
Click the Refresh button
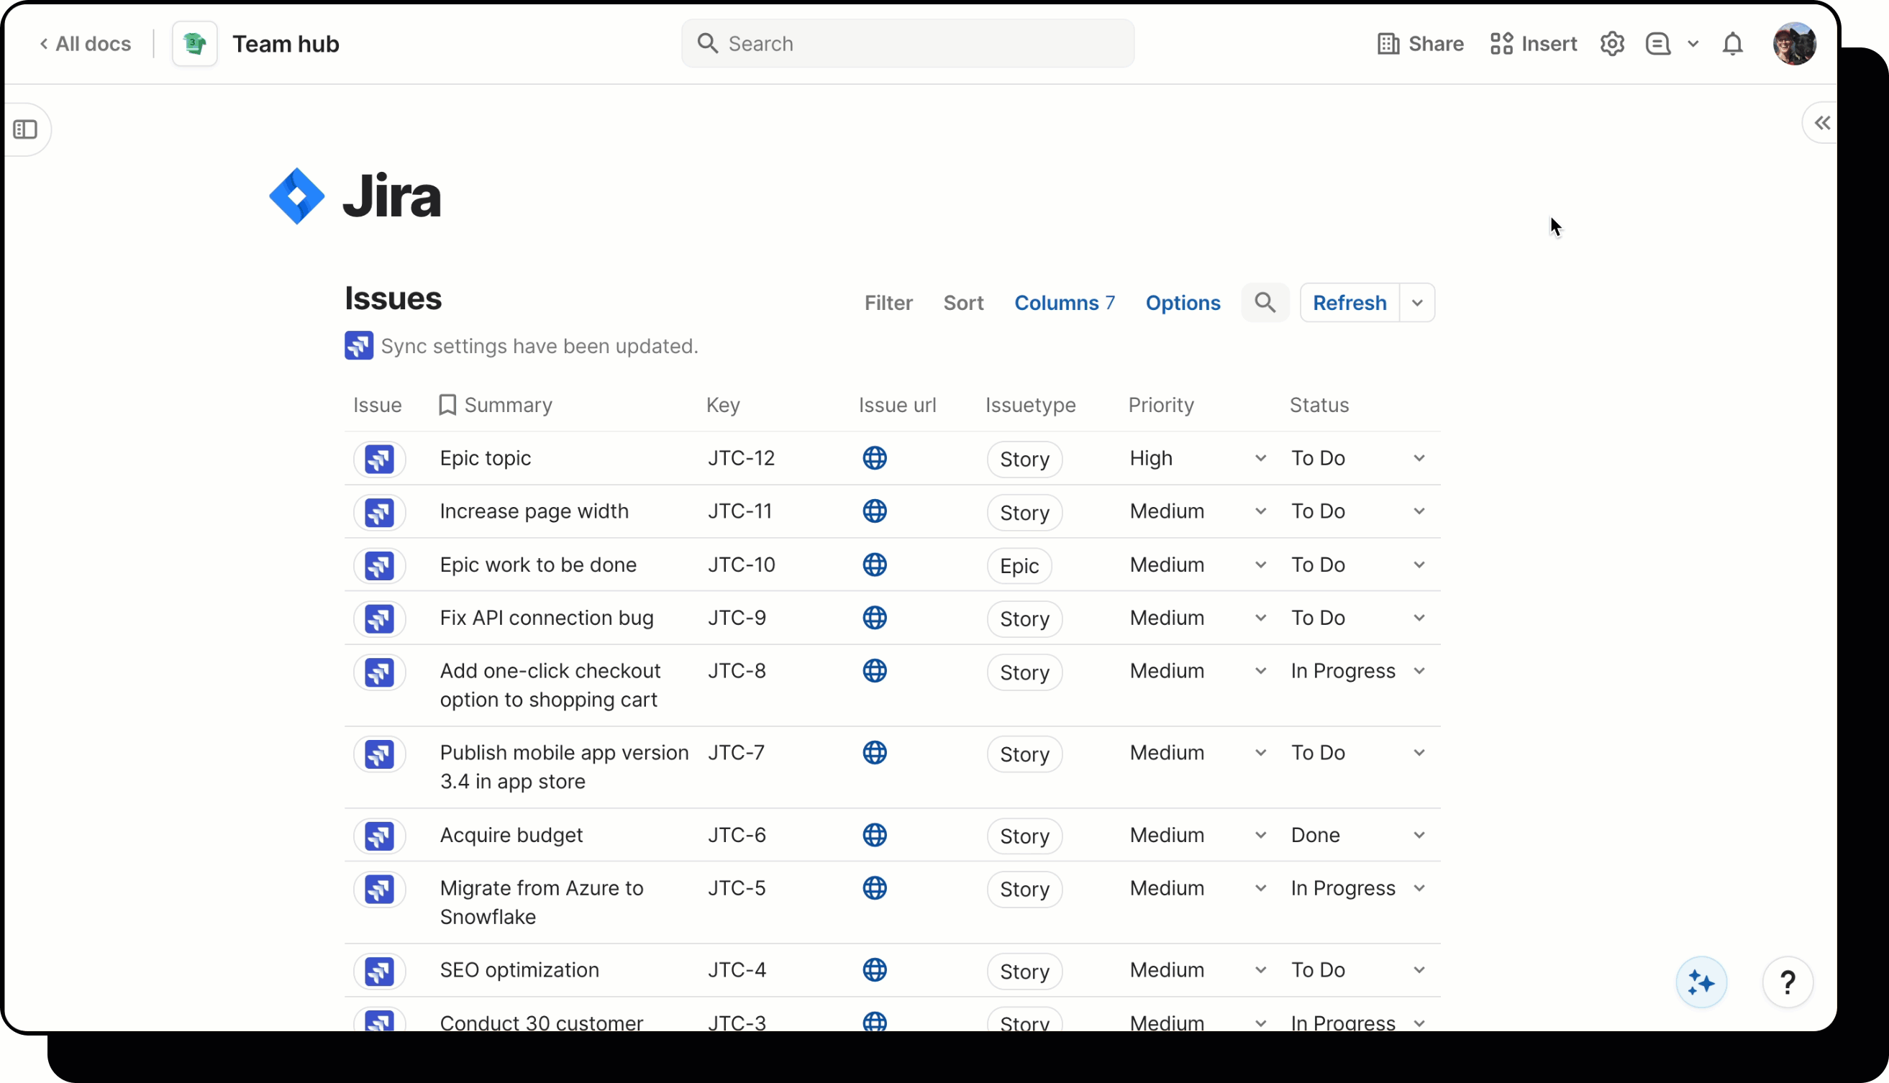point(1349,303)
